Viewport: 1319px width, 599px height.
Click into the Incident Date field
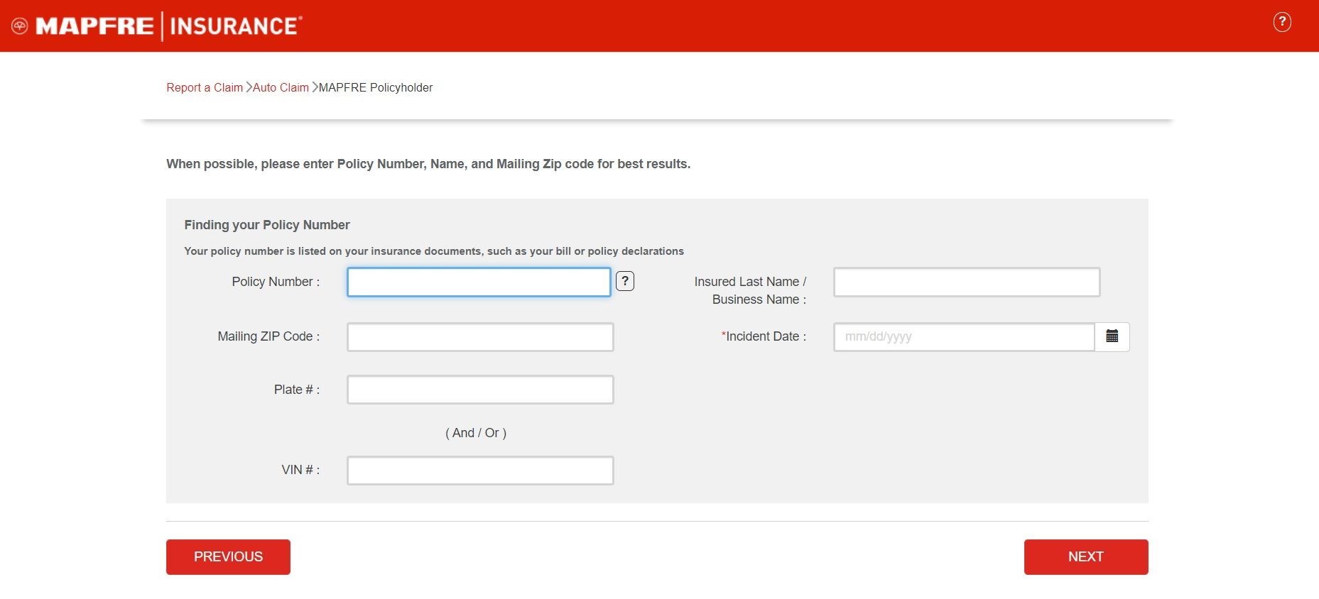click(964, 337)
